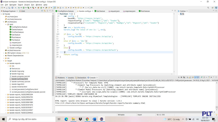Click the New Java Package toolbar icon
218x122 pixels.
click(x=38, y=8)
